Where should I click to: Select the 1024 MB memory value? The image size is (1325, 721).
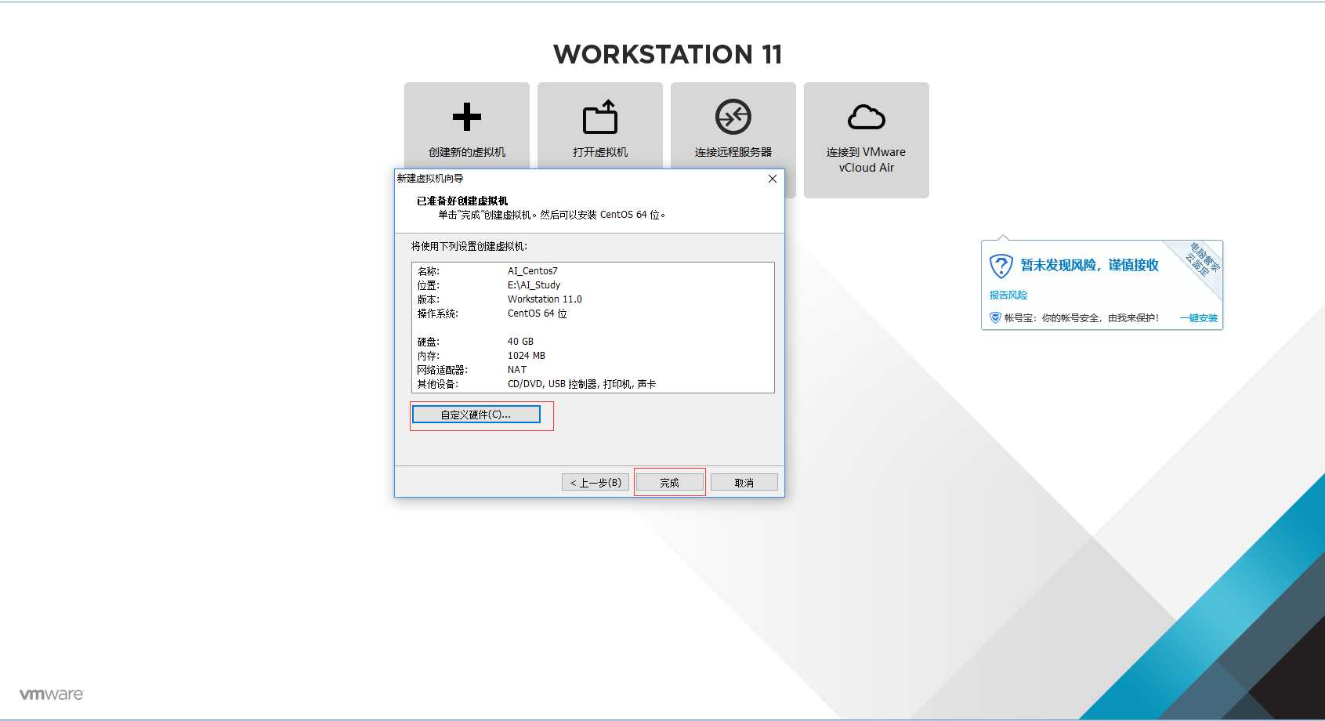click(527, 356)
